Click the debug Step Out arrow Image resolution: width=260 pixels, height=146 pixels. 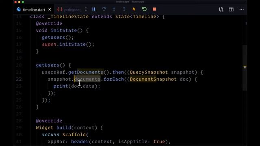pos(124,9)
